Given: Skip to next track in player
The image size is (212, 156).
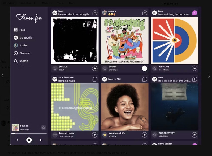Looking at the screenshot, I should tap(41, 140).
